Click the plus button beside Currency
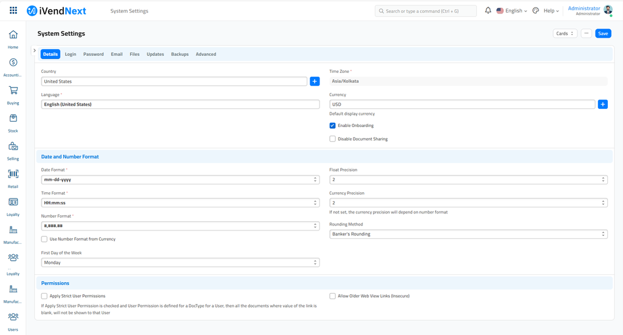Image resolution: width=623 pixels, height=335 pixels. [602, 105]
